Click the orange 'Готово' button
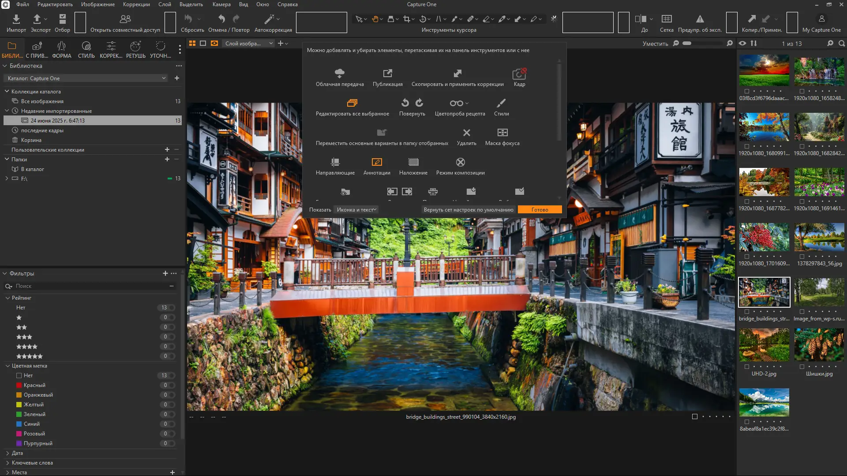 pyautogui.click(x=540, y=210)
